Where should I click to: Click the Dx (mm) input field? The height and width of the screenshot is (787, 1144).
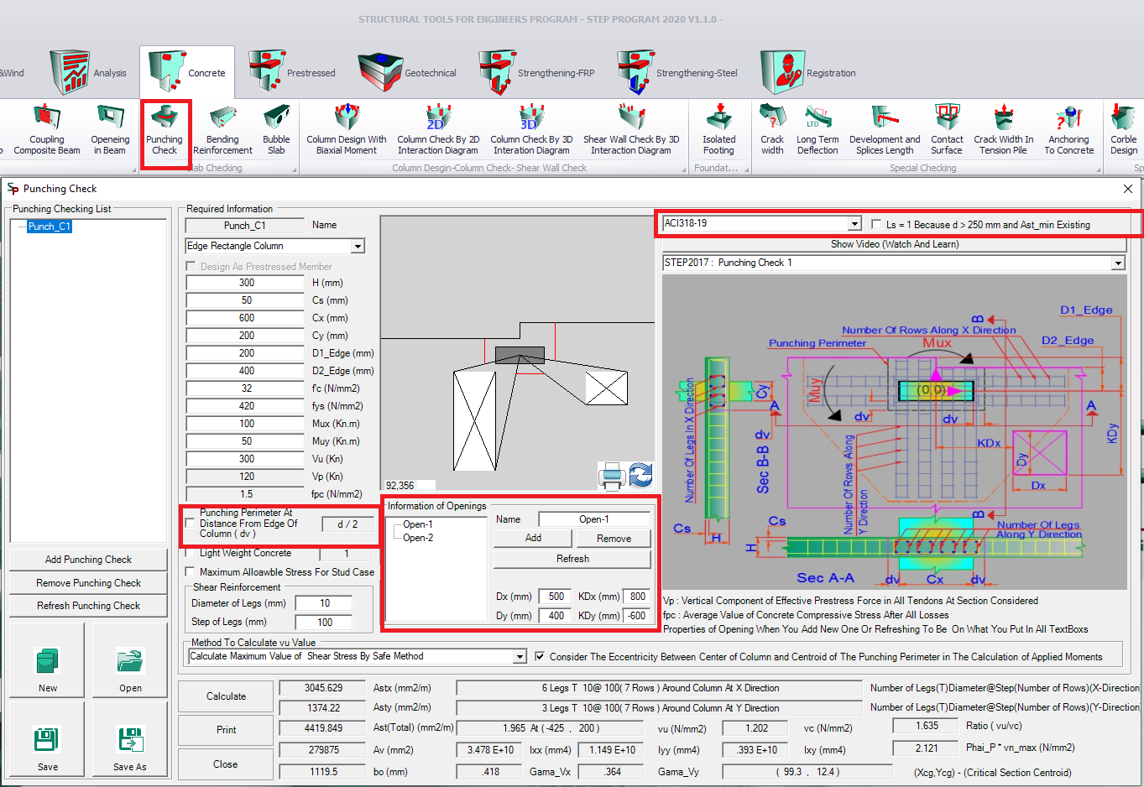click(555, 597)
